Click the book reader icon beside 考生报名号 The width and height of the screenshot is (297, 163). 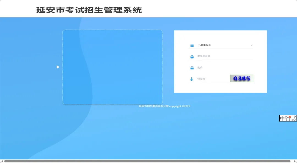pos(192,57)
